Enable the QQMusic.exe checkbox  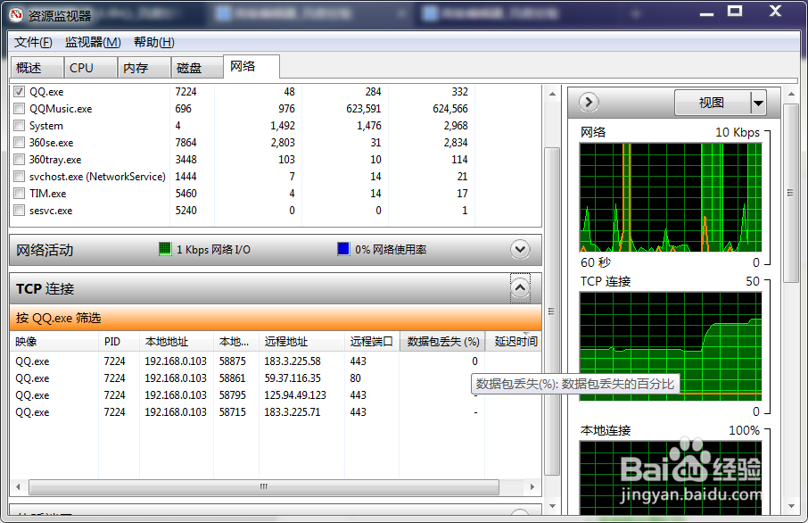(x=19, y=108)
